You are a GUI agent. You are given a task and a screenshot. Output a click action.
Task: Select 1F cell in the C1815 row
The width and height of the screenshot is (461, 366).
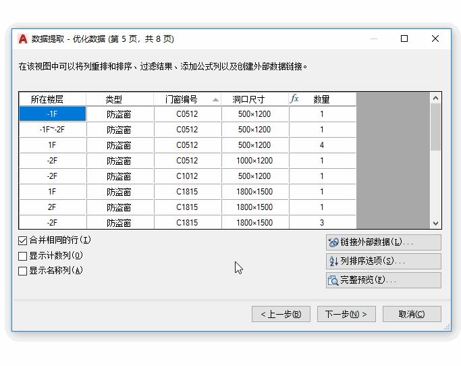tap(53, 192)
